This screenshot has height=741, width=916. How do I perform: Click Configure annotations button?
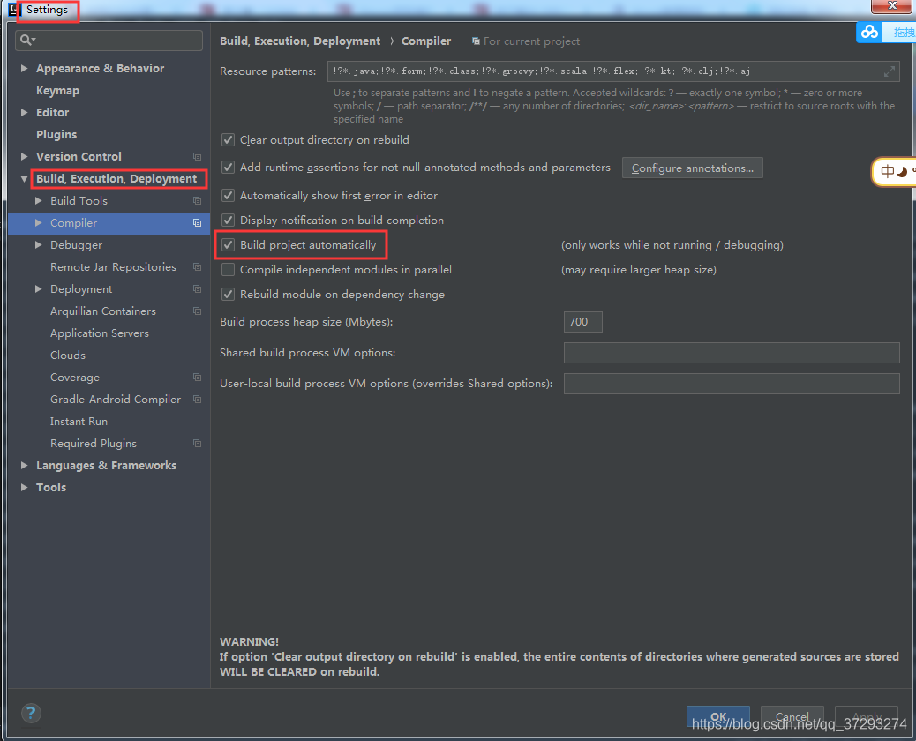pyautogui.click(x=692, y=168)
